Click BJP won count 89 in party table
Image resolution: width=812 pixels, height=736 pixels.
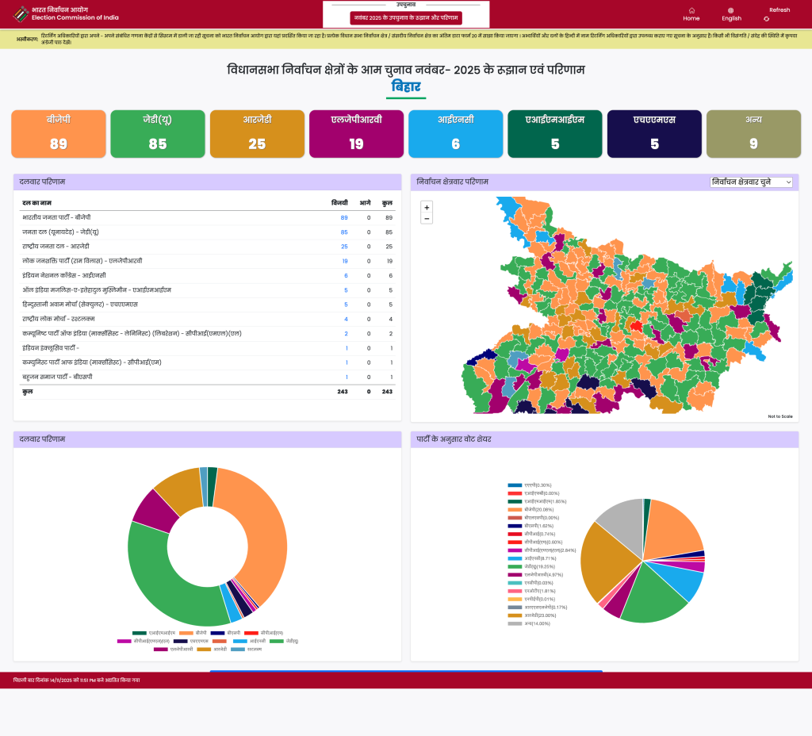pyautogui.click(x=344, y=217)
